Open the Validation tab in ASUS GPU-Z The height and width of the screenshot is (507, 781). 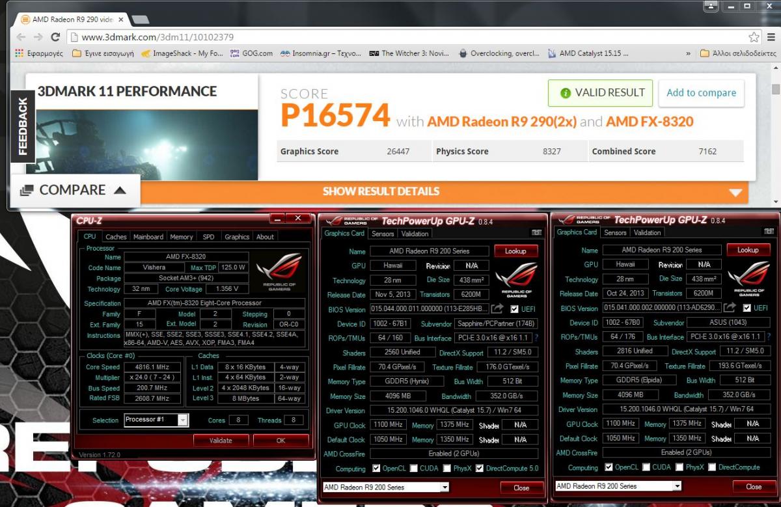coord(647,232)
